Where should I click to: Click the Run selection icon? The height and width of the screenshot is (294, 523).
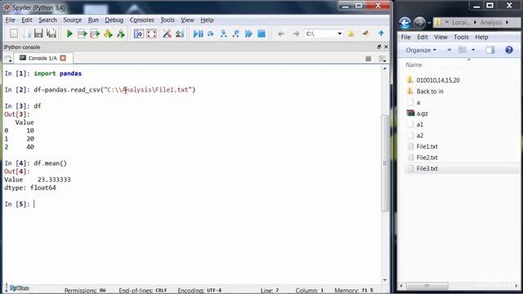point(108,33)
